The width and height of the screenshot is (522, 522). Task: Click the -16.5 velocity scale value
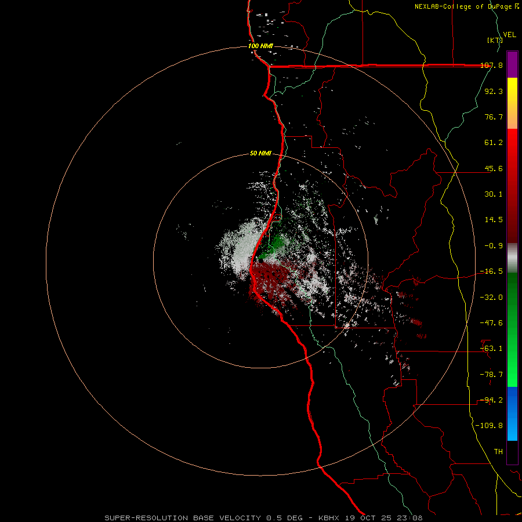[491, 271]
